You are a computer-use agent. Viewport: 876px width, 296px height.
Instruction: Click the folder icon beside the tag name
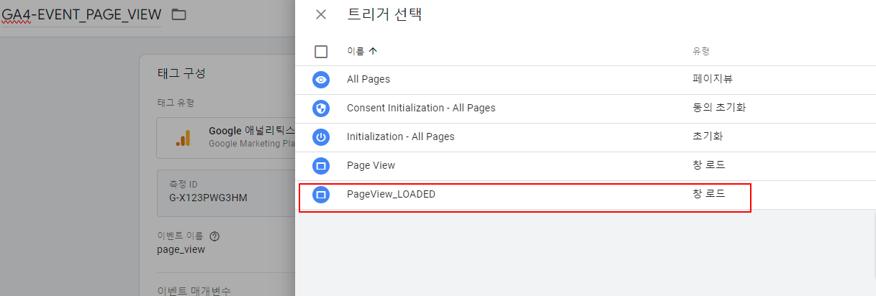coord(179,14)
